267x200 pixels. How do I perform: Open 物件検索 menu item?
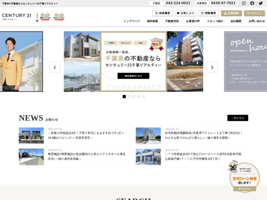coord(152,21)
